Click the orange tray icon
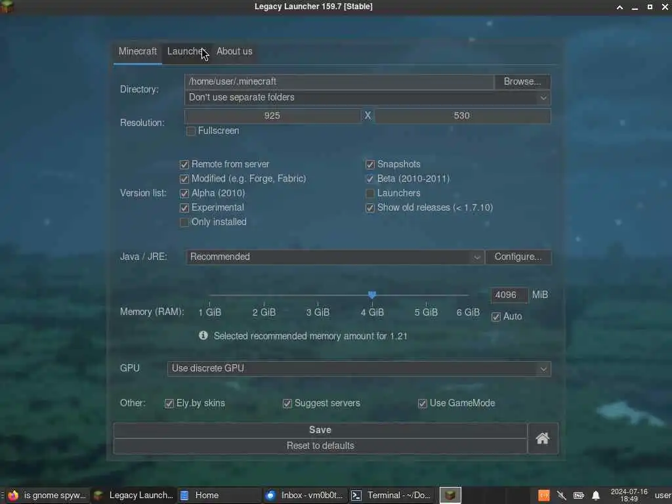 (x=544, y=495)
